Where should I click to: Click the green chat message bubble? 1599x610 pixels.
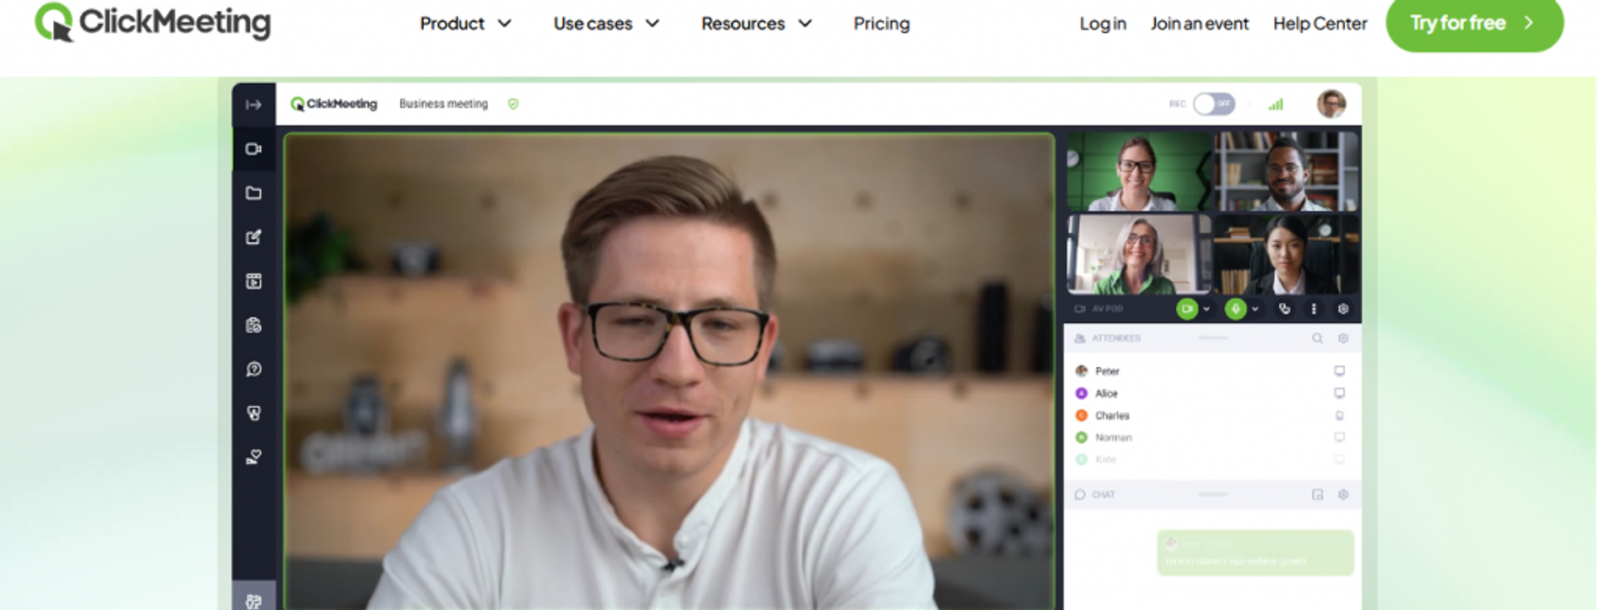click(x=1255, y=553)
